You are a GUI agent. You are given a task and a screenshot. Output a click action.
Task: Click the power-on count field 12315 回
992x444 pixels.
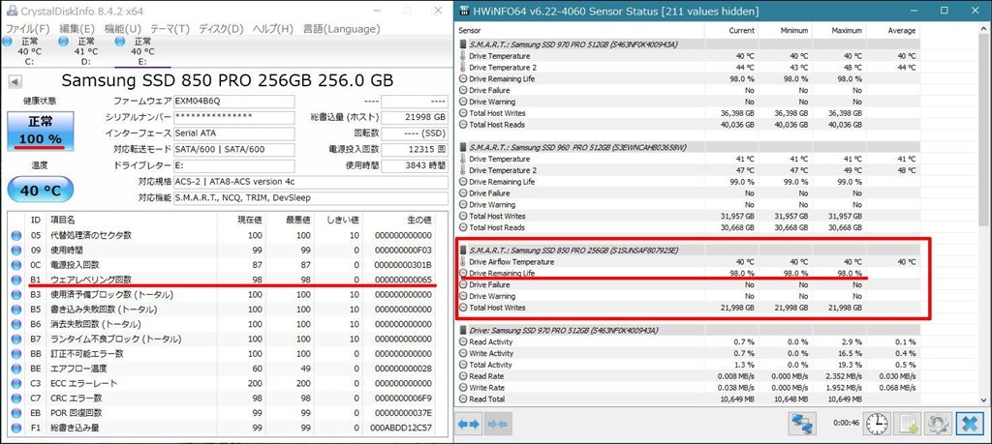tap(415, 150)
